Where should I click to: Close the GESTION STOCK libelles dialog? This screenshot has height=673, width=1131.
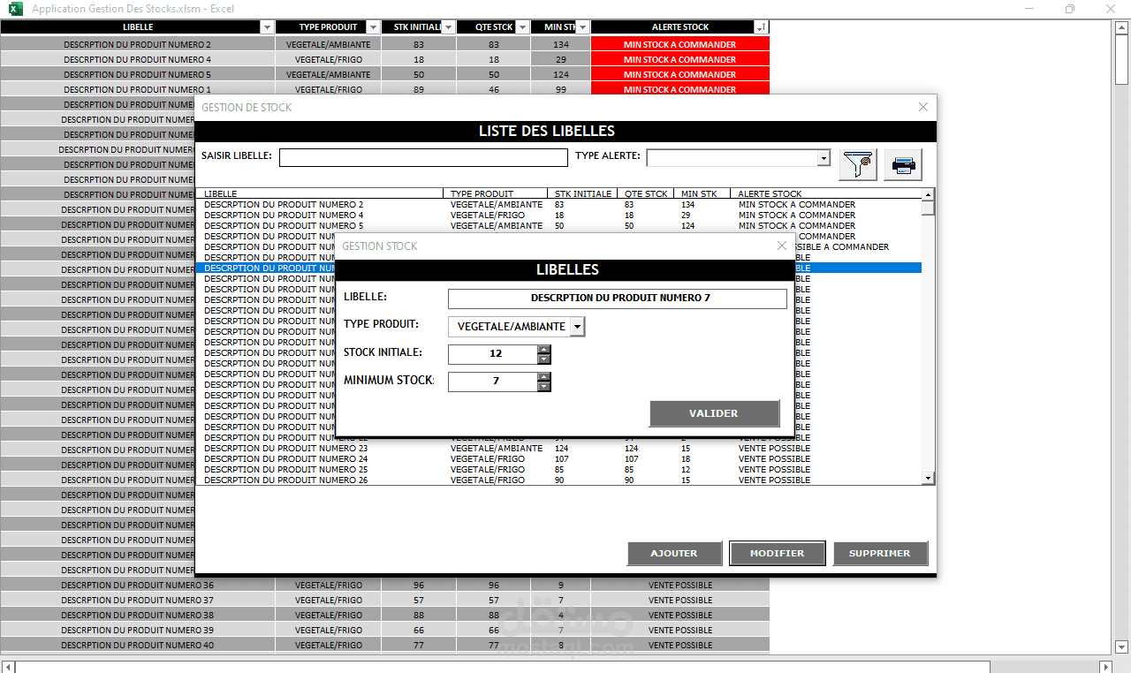[781, 246]
